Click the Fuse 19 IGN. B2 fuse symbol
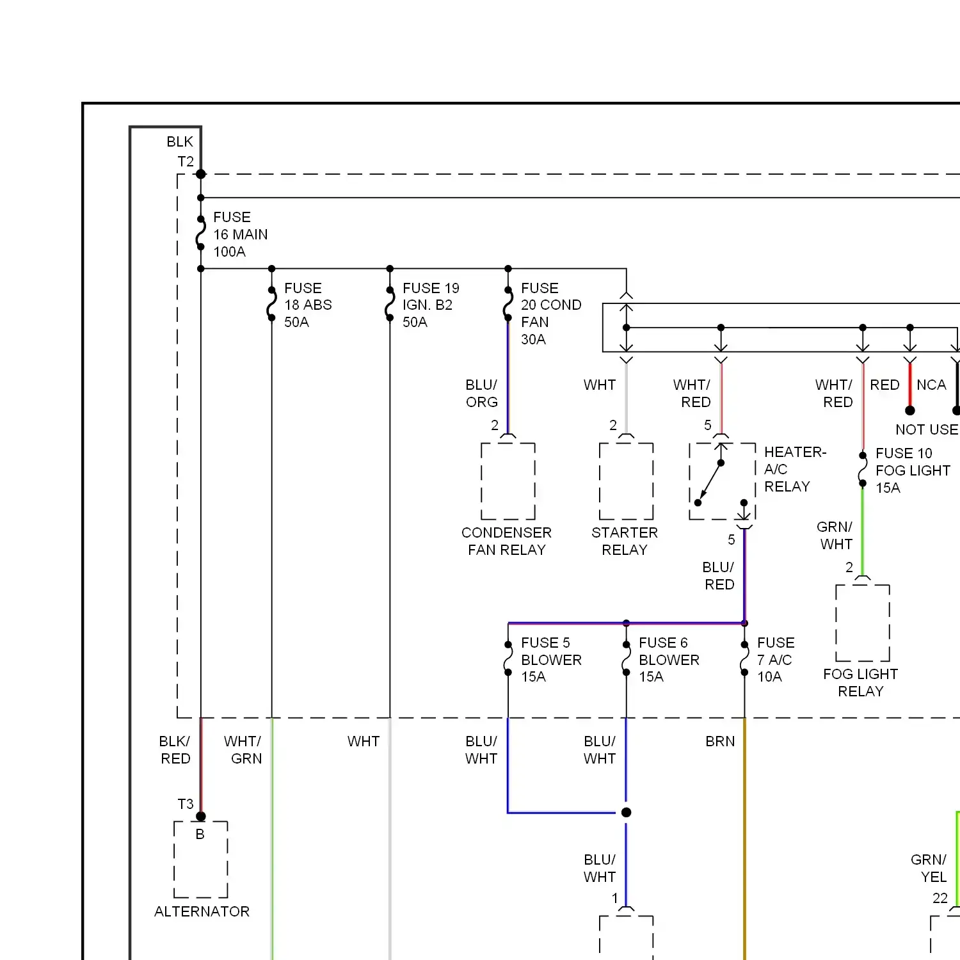The height and width of the screenshot is (960, 960). (390, 304)
